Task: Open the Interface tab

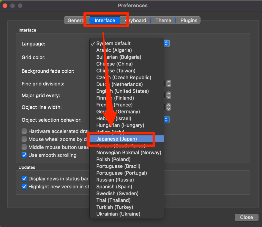Action: (105, 20)
